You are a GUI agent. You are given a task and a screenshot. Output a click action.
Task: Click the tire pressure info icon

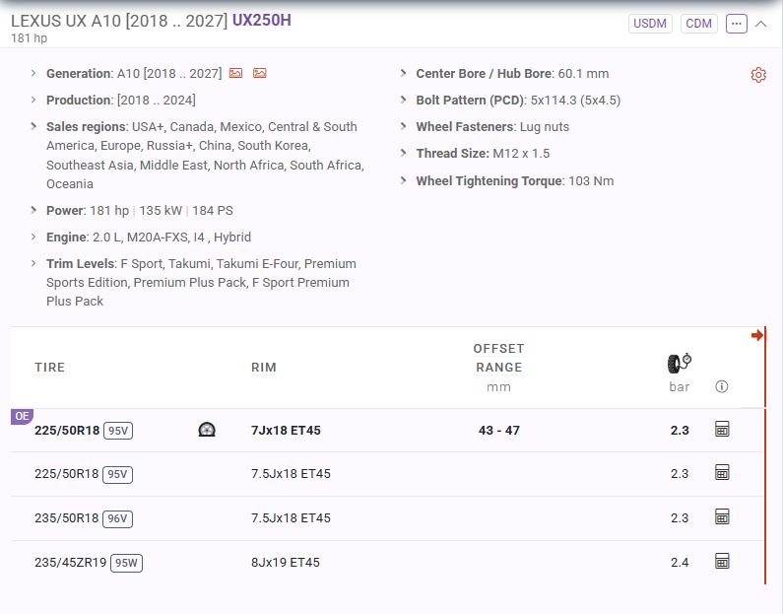pyautogui.click(x=722, y=386)
